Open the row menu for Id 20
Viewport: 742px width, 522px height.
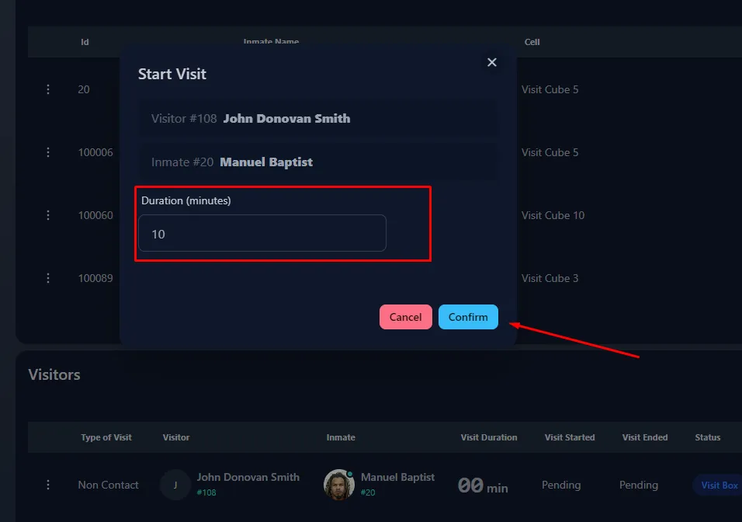click(x=48, y=89)
